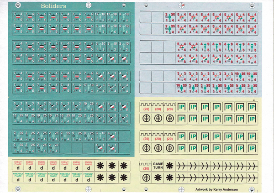Select the rightmost IP counter in the top yellow row
Screen dimensions: 274x193
[x=252, y=107]
